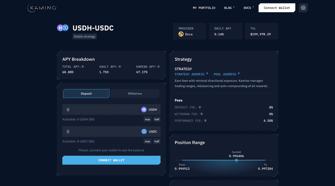This screenshot has height=186, width=335.
Task: Click the Current price 0.996406
Action: pos(236,156)
